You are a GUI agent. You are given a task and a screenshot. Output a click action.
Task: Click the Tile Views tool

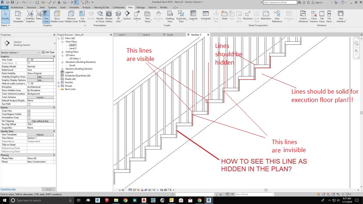click(329, 16)
